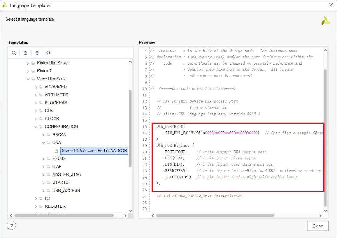Expand the USR_ACCESS folder chevron
Viewport: 337px width, 238px height.
click(43, 190)
